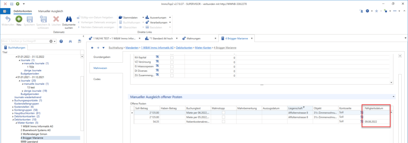Toggle Mahnstopp for Miete per 05.2022
This screenshot has height=143, width=408.
pyautogui.click(x=223, y=117)
